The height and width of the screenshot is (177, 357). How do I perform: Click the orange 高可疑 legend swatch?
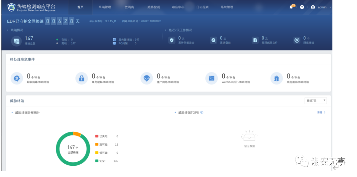(x=97, y=144)
